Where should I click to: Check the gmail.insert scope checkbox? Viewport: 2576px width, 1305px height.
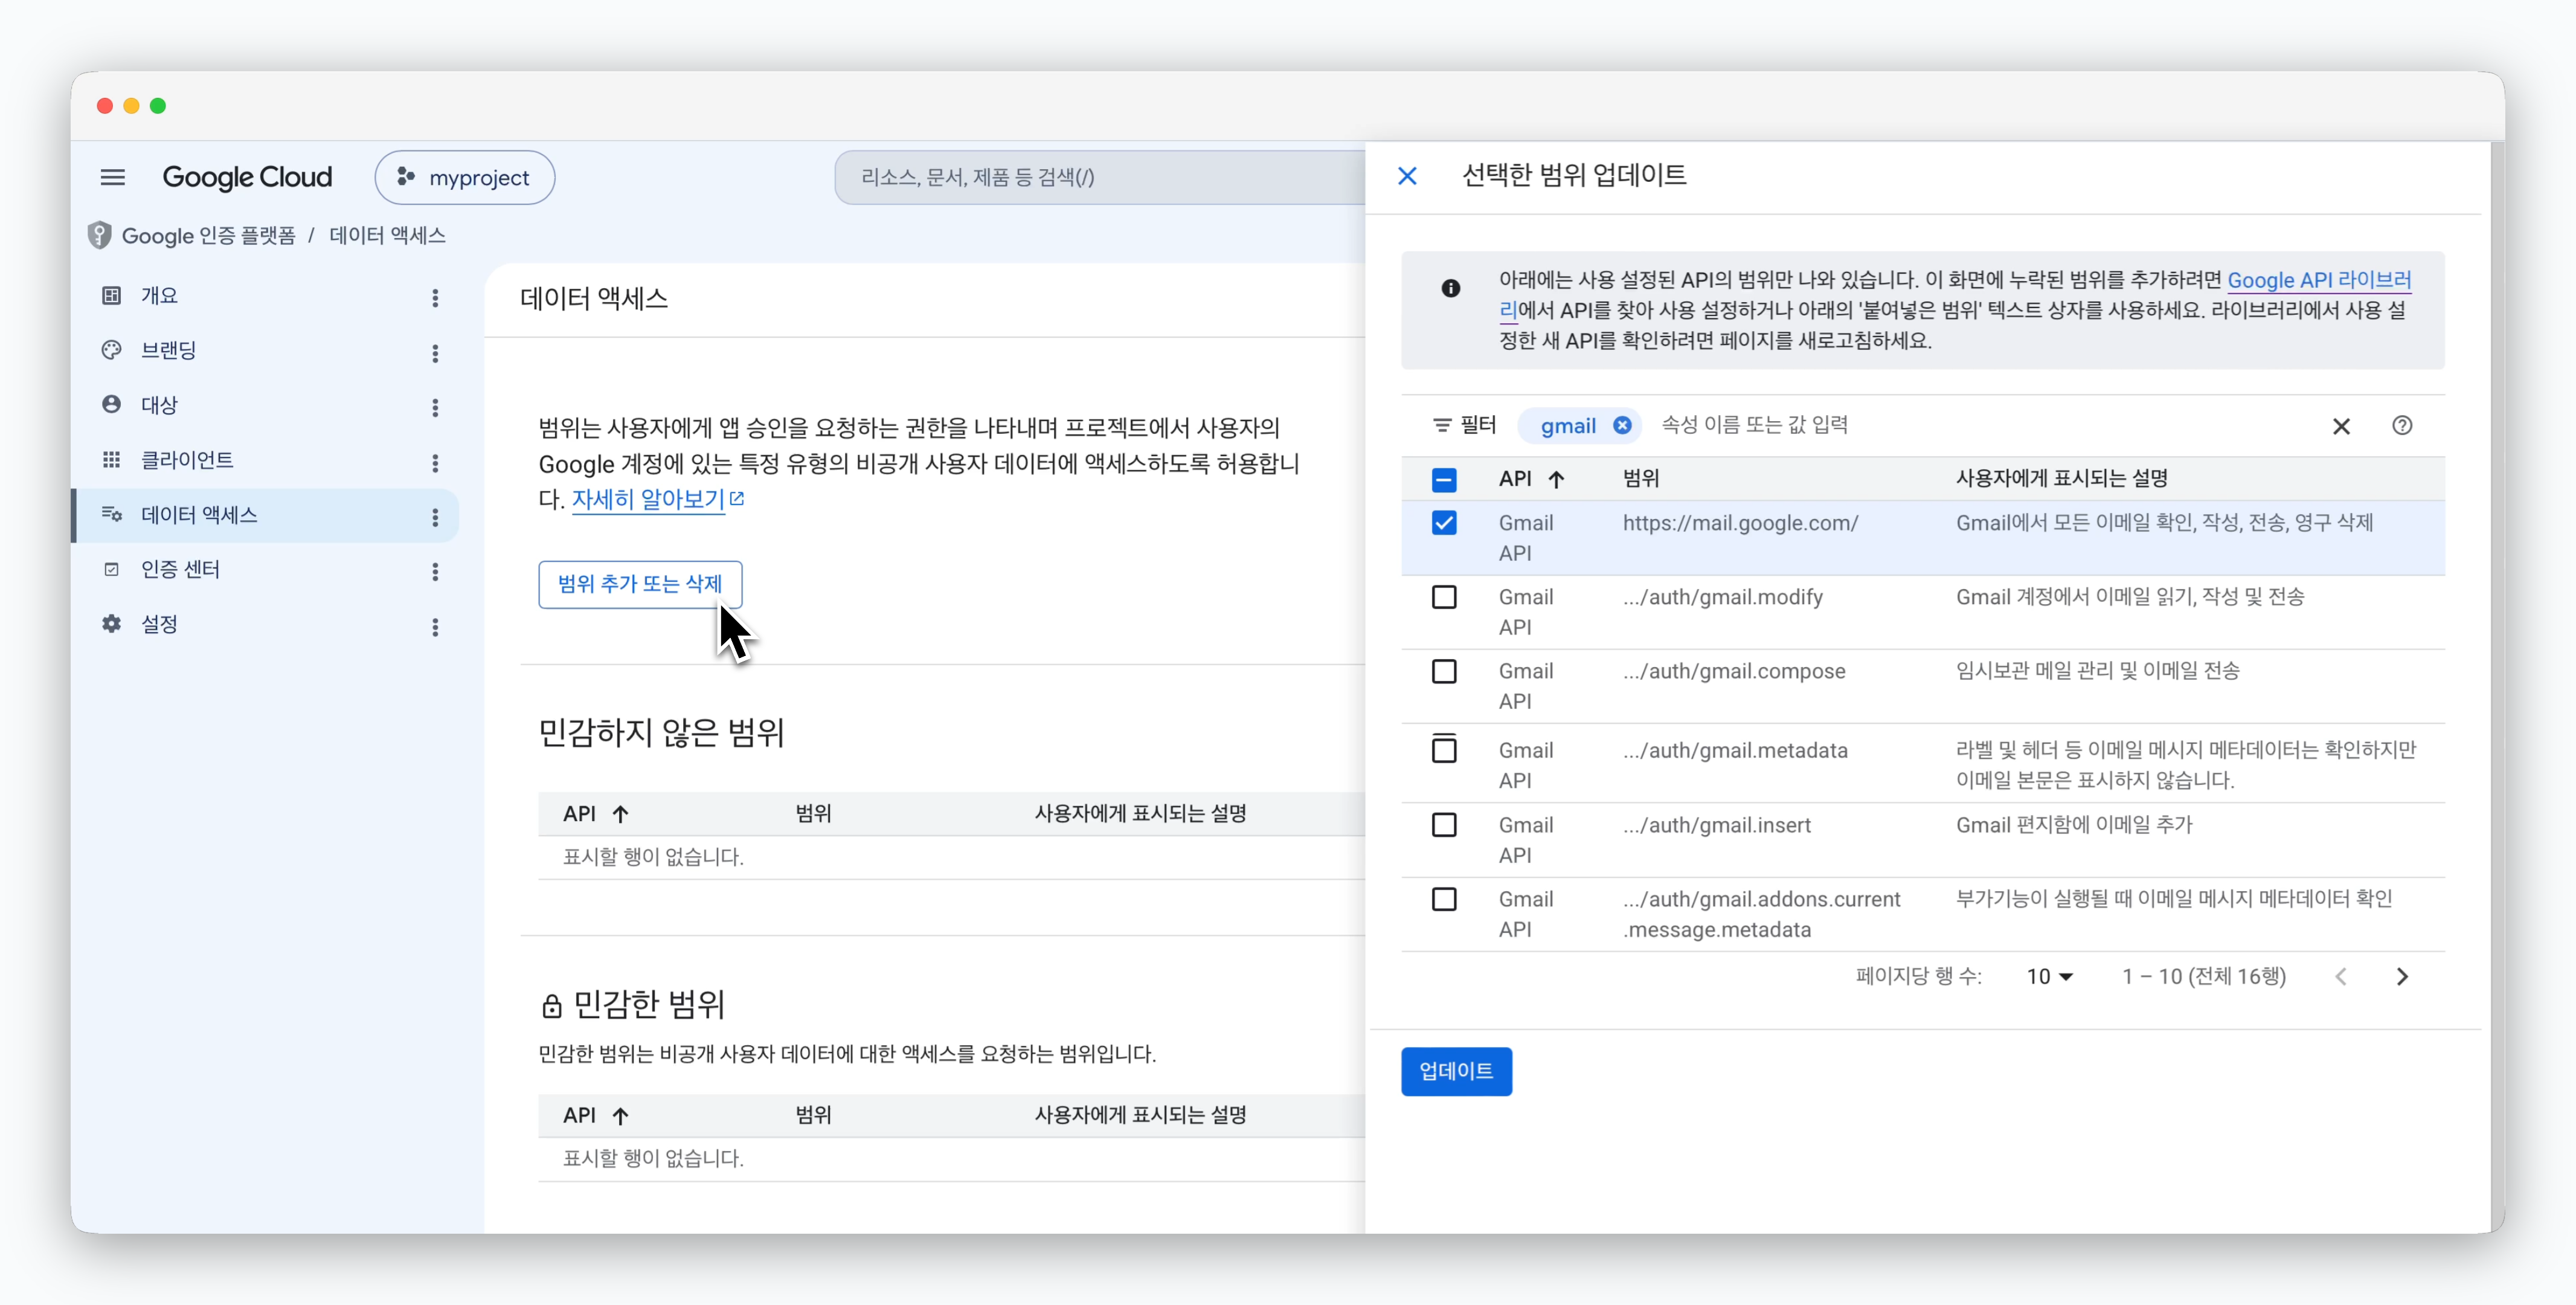coord(1444,825)
